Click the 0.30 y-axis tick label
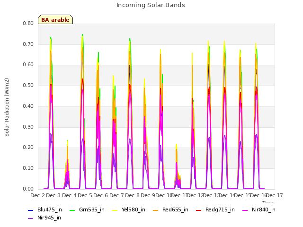The height and width of the screenshot is (227, 303). (x=28, y=127)
